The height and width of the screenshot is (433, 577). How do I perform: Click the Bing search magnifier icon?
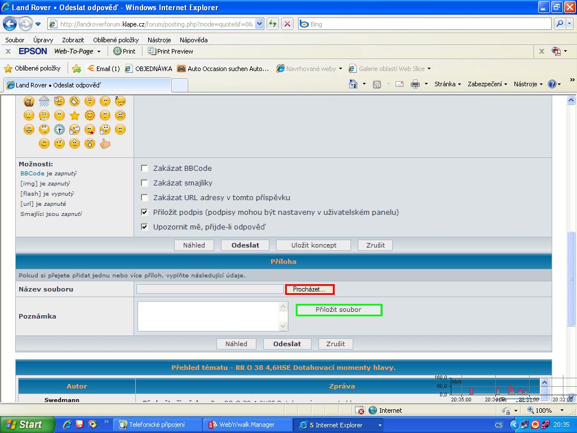559,24
